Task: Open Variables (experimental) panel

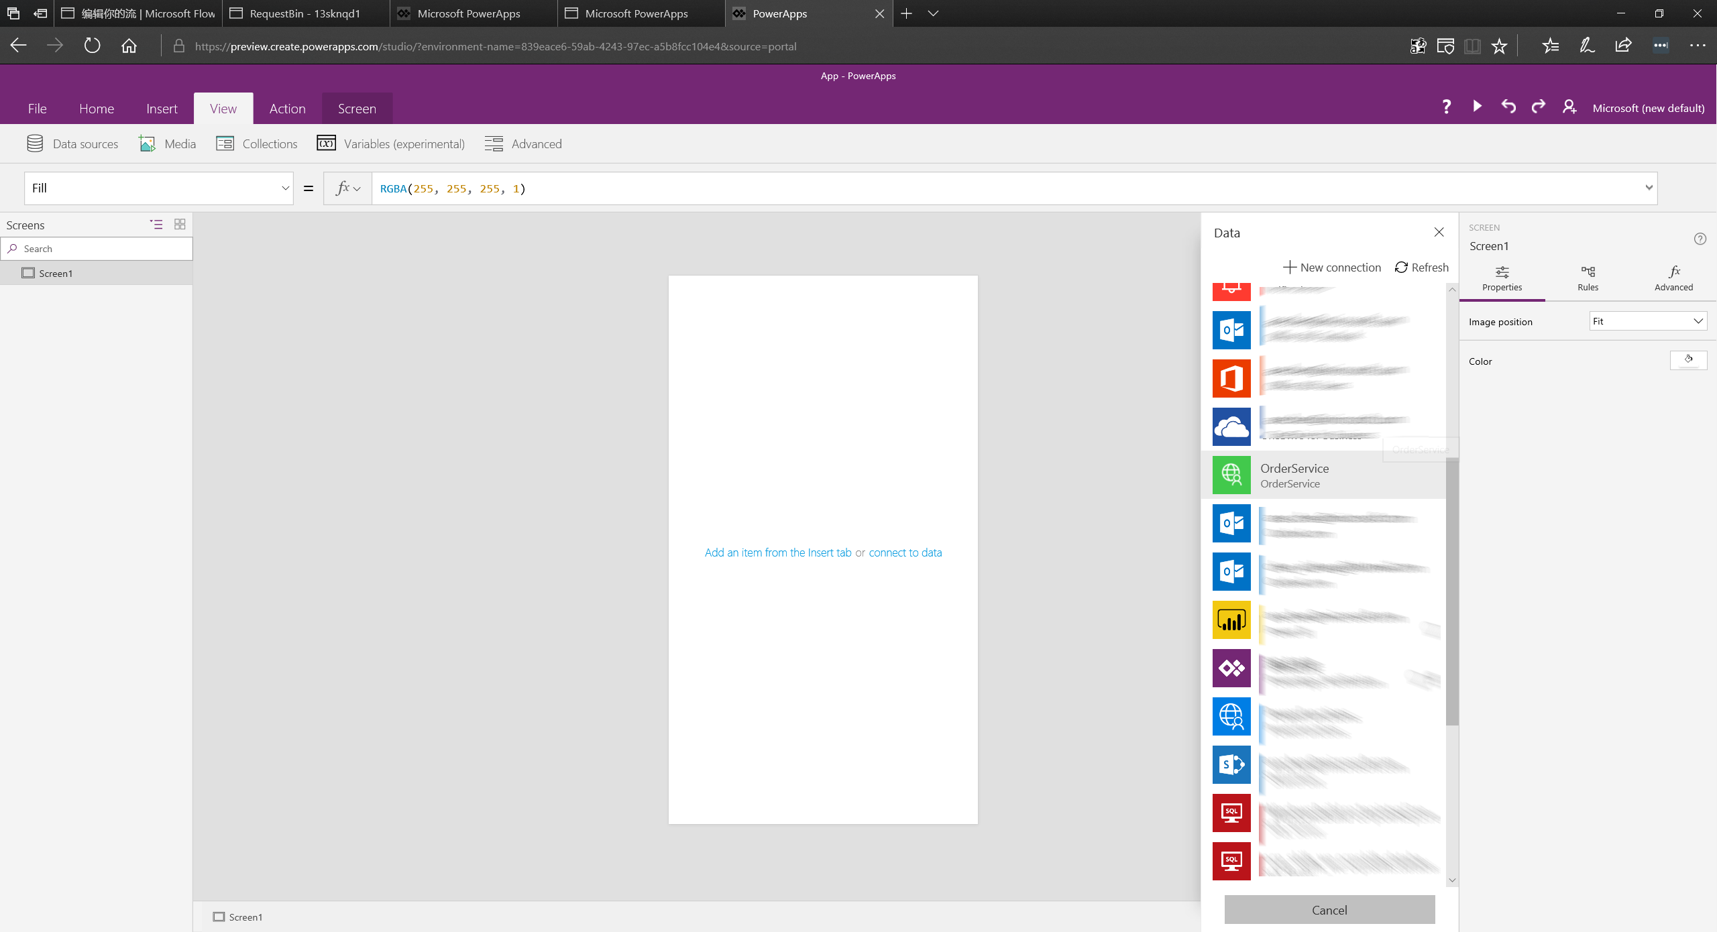Action: point(390,143)
